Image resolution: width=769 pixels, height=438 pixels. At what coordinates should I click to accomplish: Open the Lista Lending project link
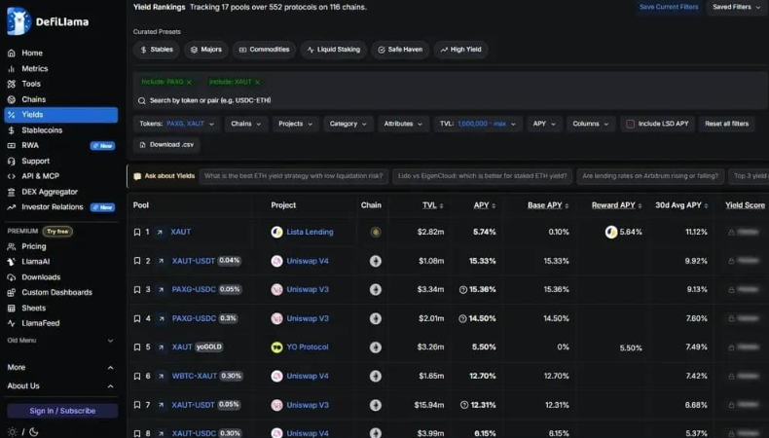pyautogui.click(x=310, y=232)
